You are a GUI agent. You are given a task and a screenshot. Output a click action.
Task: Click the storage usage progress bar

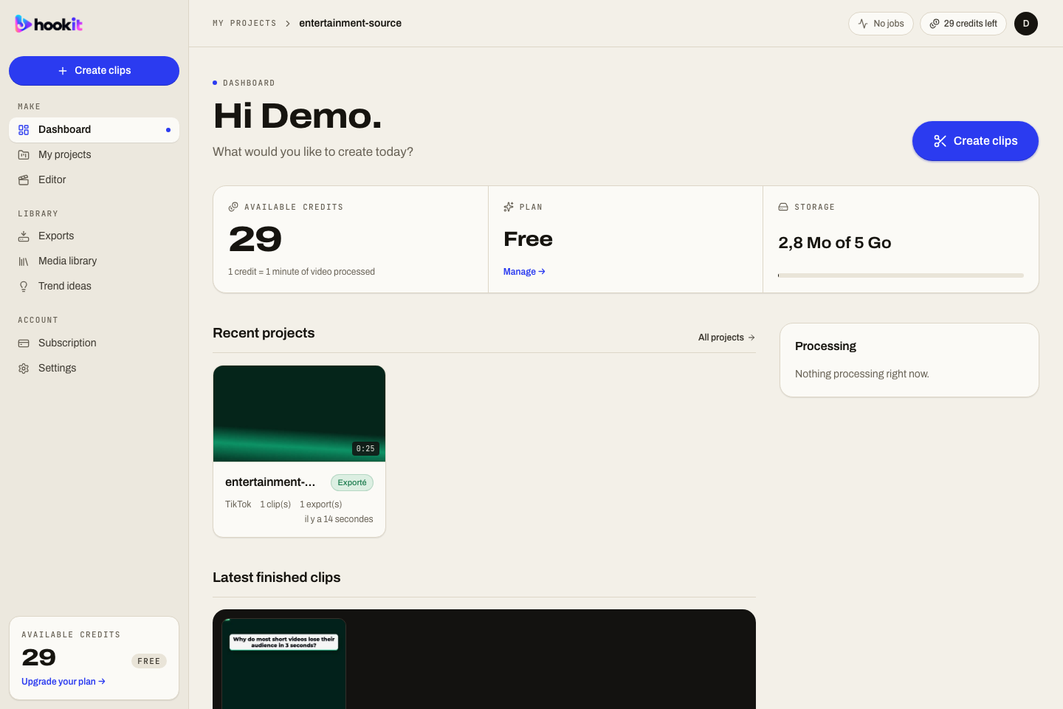901,275
